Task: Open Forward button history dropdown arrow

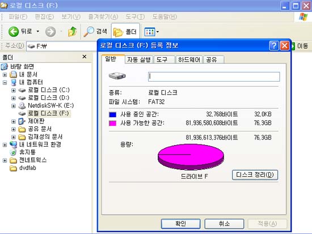Action: point(61,31)
